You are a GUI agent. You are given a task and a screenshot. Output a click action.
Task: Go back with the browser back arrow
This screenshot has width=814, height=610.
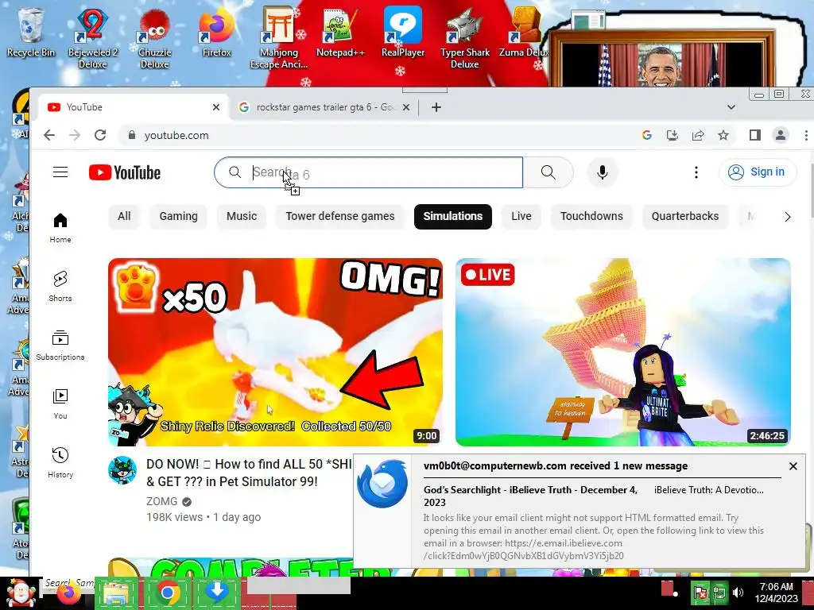point(49,135)
